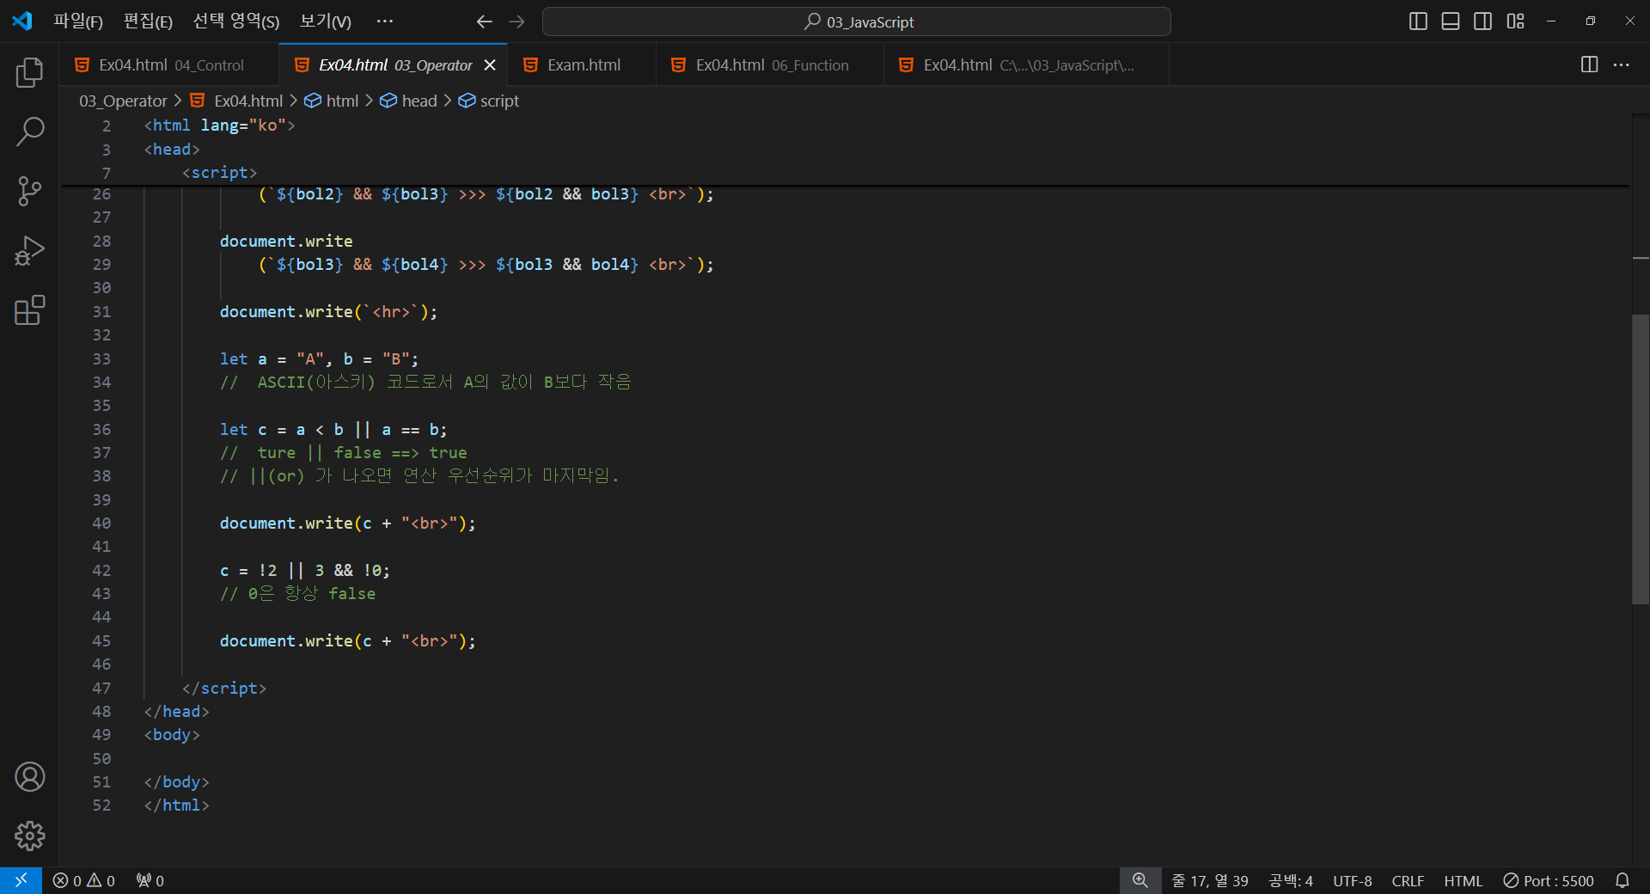Image resolution: width=1650 pixels, height=894 pixels.
Task: Go back in navigation history
Action: pyautogui.click(x=485, y=21)
